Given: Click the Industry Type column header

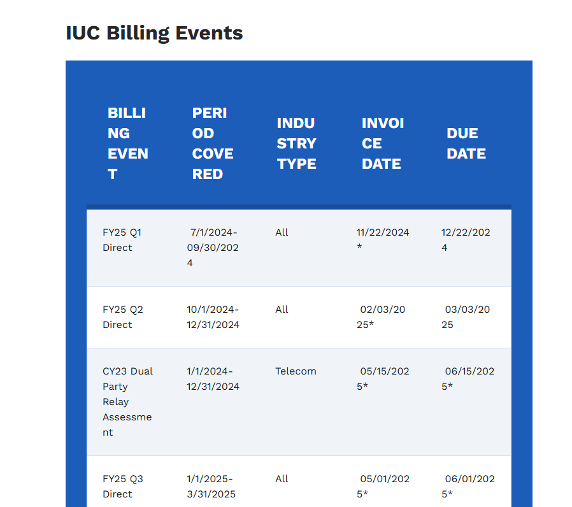Looking at the screenshot, I should pos(297,143).
